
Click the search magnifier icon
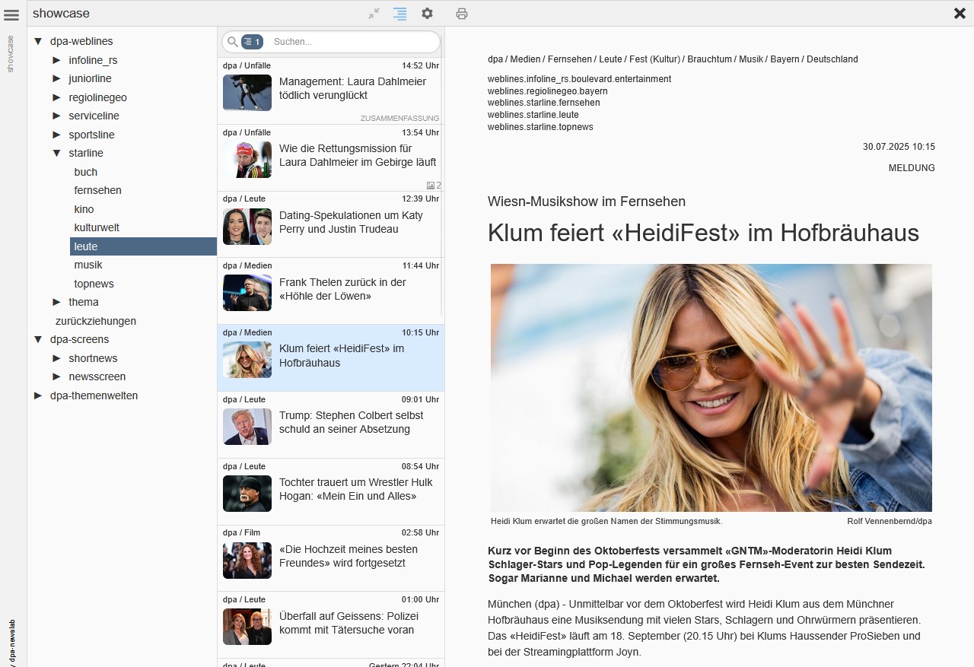(233, 42)
